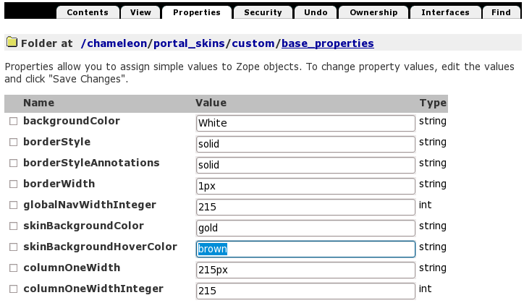This screenshot has height=303, width=524.
Task: Follow the chameleon link in the path
Action: coord(117,43)
